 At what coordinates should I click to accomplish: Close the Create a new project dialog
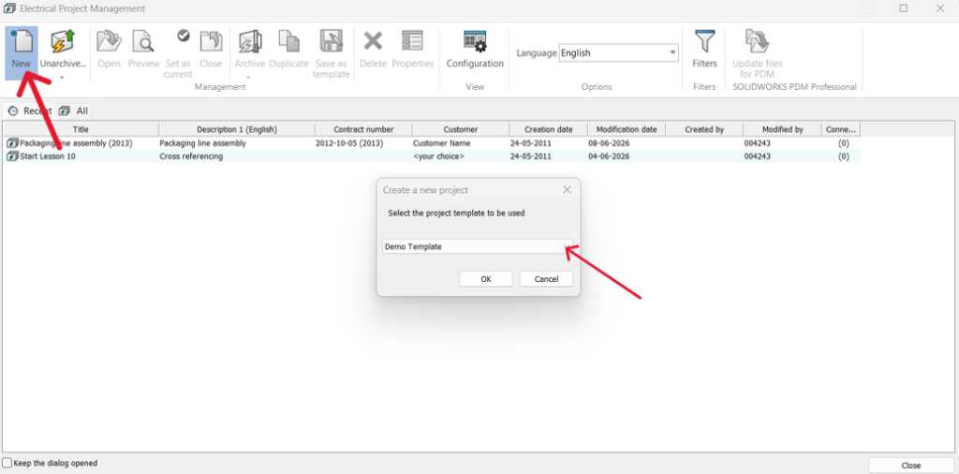[x=567, y=190]
